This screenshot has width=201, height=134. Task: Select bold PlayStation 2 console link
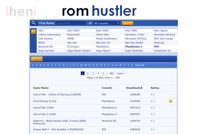click(x=133, y=47)
